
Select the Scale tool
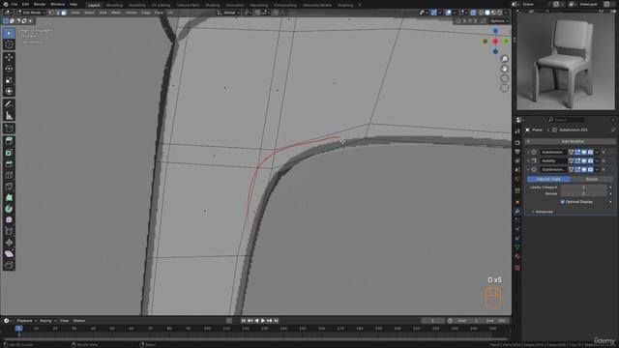click(x=9, y=80)
